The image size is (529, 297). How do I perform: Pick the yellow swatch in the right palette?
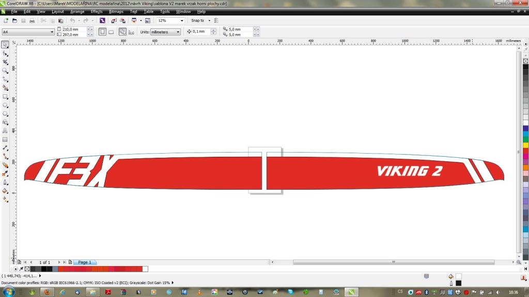[525, 145]
